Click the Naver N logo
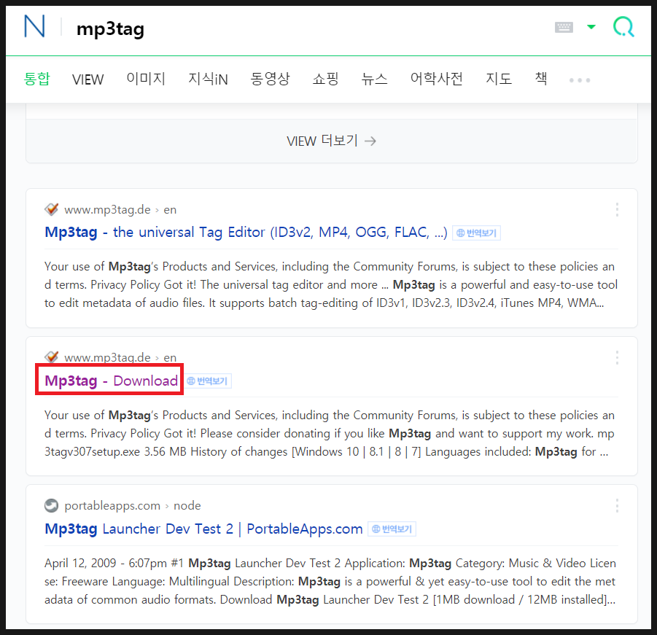 34,26
